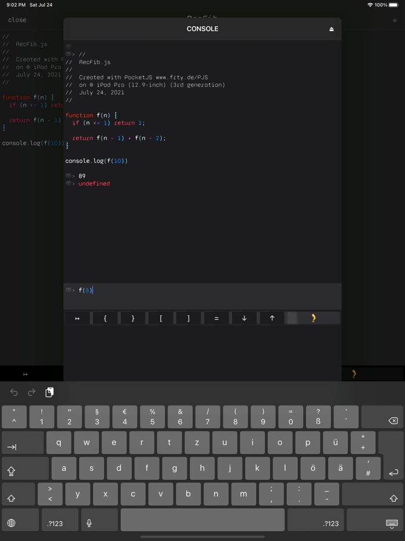
Task: Tap the console eject icon
Action: tap(332, 29)
